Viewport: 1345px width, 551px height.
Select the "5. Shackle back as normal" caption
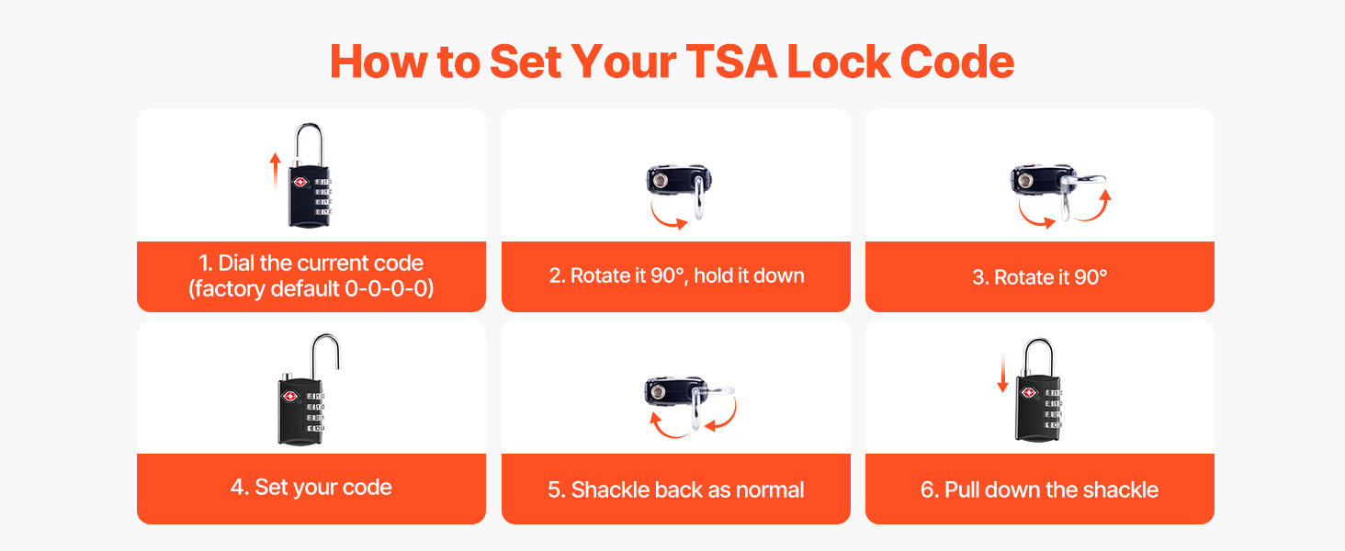tap(676, 490)
